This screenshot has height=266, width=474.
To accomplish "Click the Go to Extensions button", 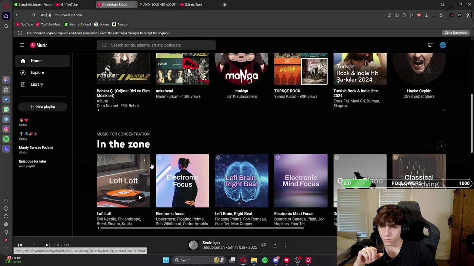I will (x=455, y=33).
